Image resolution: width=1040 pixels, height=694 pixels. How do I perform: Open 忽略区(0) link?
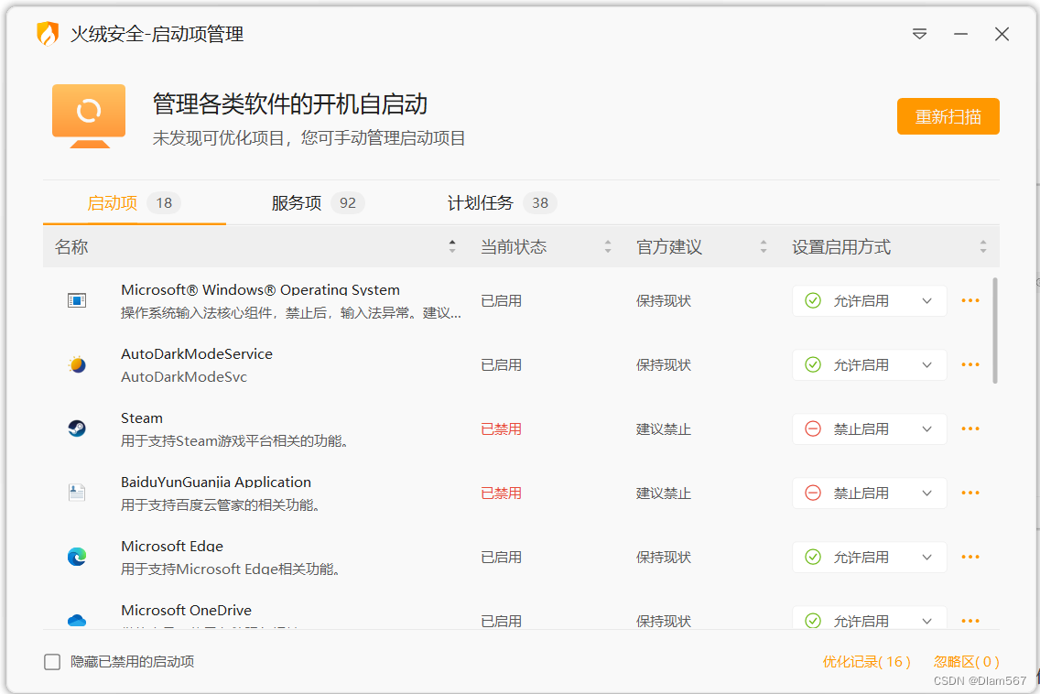point(967,661)
